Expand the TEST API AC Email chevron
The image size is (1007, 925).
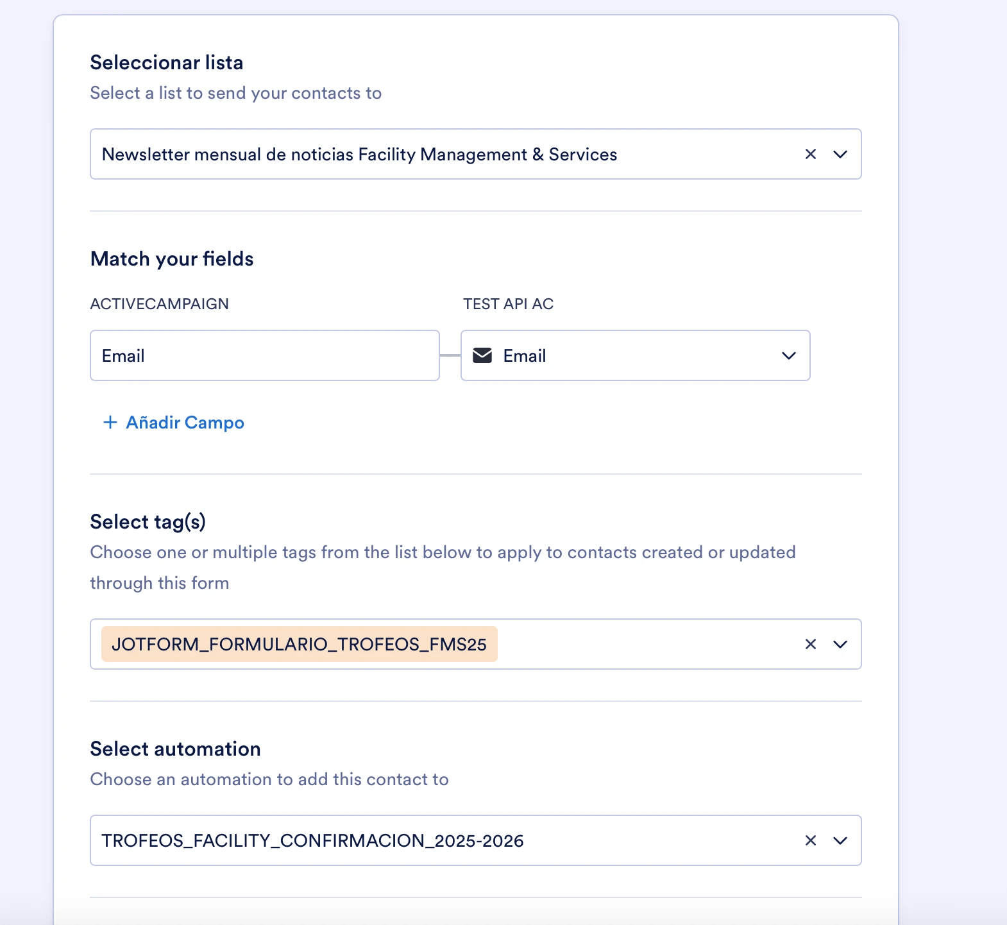click(788, 355)
